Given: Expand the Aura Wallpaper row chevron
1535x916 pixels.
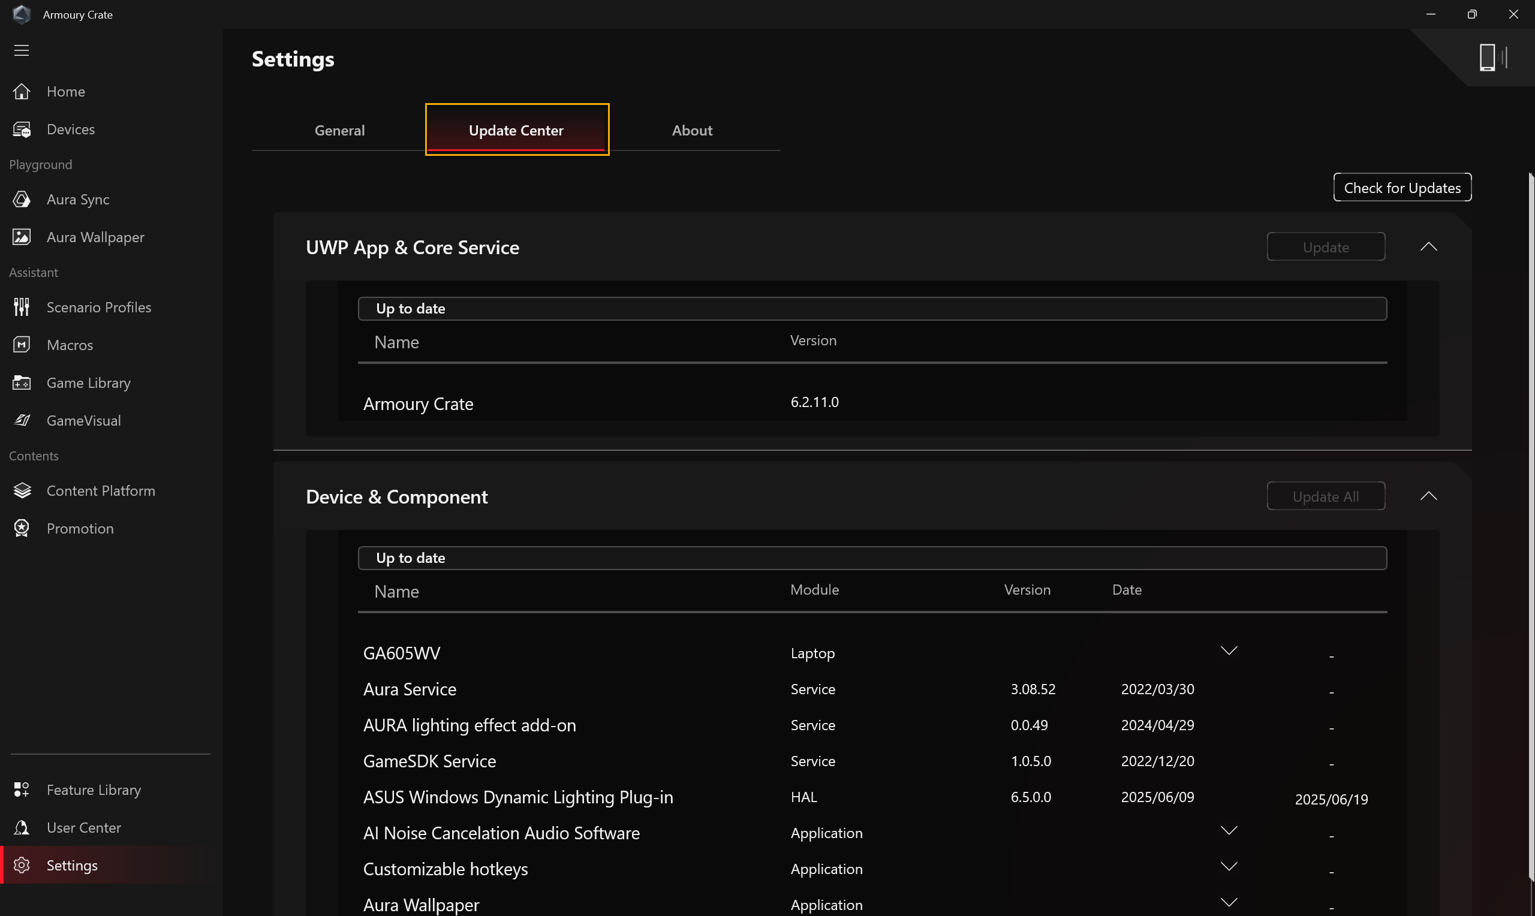Looking at the screenshot, I should 1229,902.
